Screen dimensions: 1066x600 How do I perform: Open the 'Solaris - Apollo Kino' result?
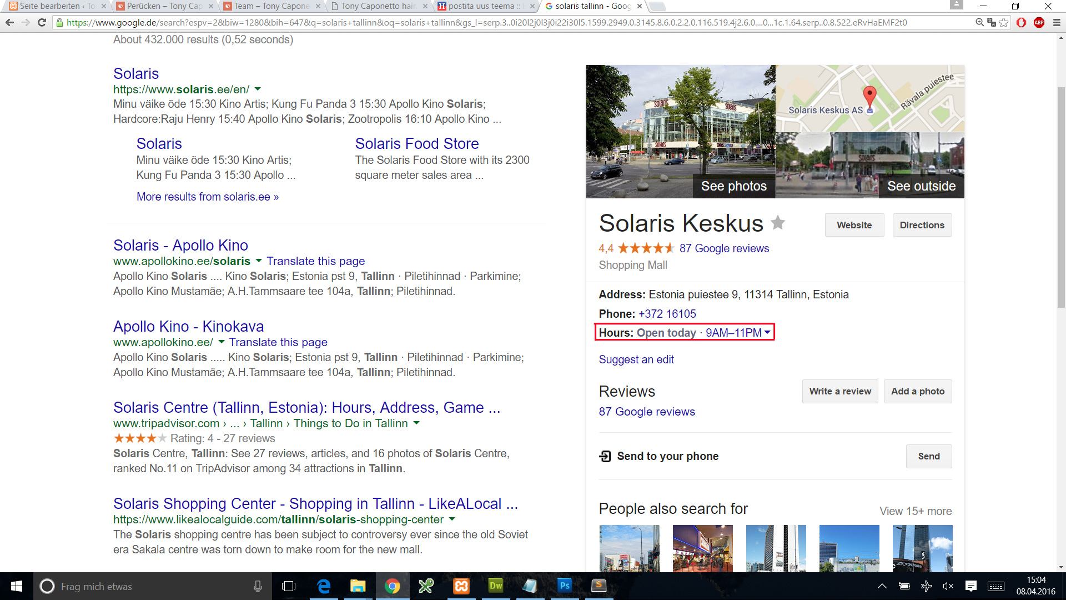coord(180,245)
